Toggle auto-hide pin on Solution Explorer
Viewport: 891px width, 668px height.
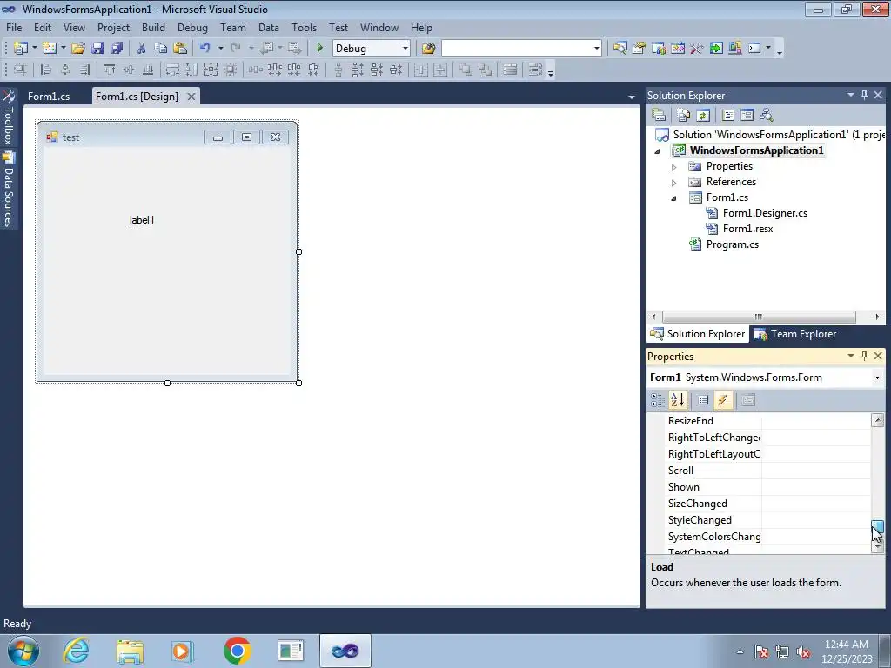click(x=864, y=96)
